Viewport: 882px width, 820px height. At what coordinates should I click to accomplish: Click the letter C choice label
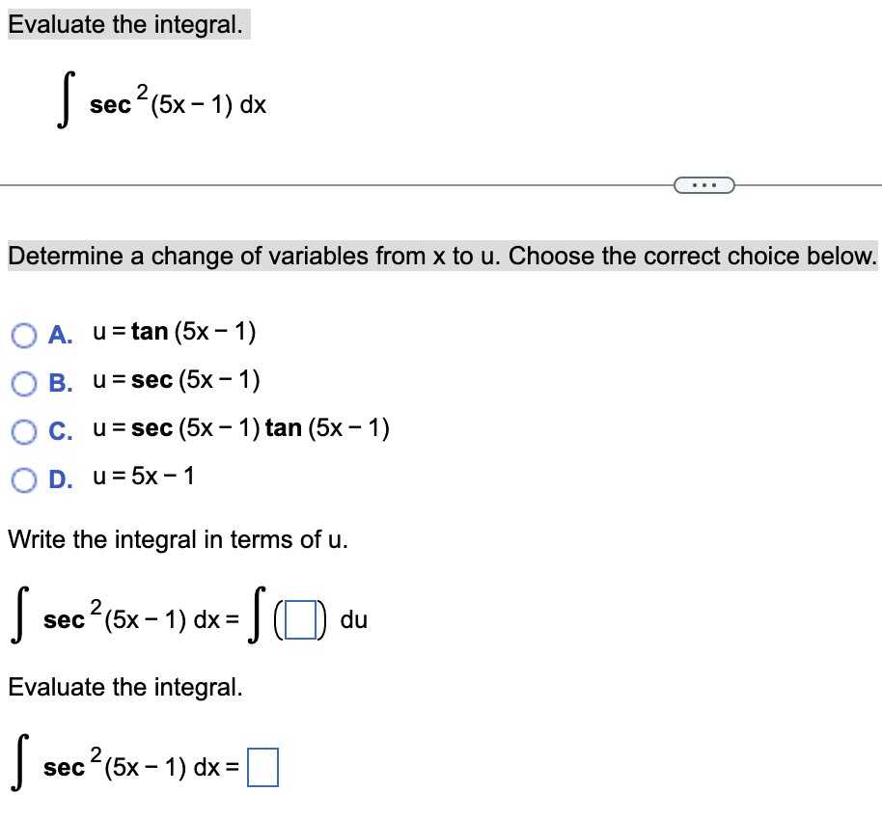(x=60, y=432)
